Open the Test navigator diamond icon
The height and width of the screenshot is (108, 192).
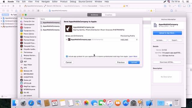(x=20, y=11)
